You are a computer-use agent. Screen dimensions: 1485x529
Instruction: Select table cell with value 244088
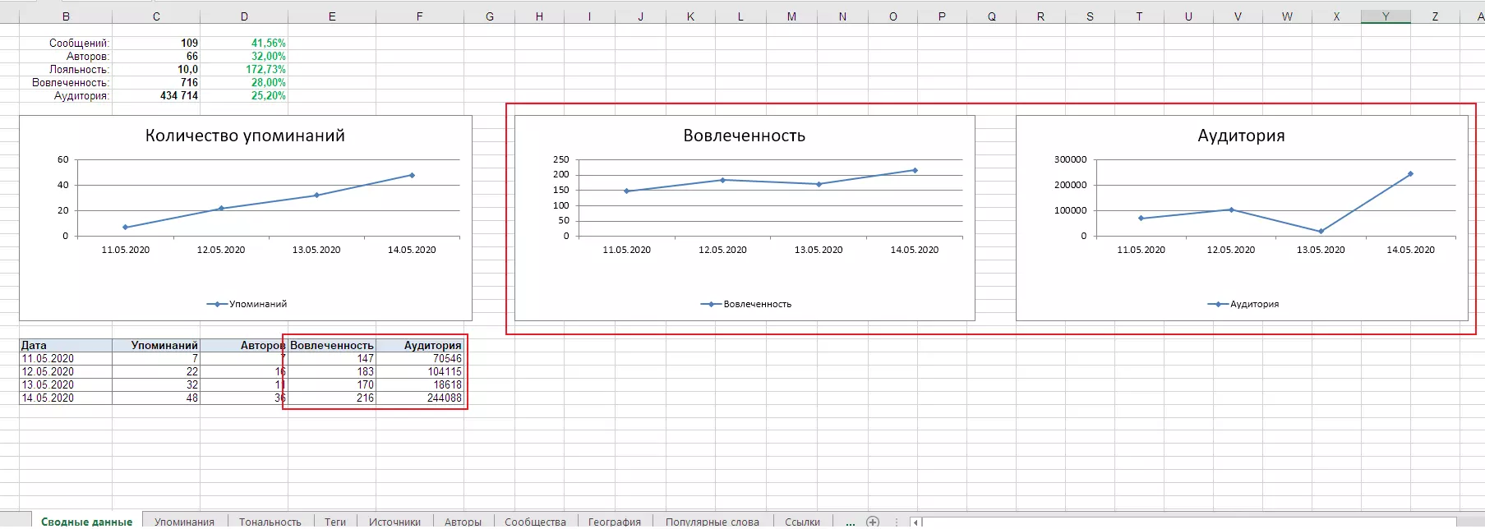coord(420,398)
